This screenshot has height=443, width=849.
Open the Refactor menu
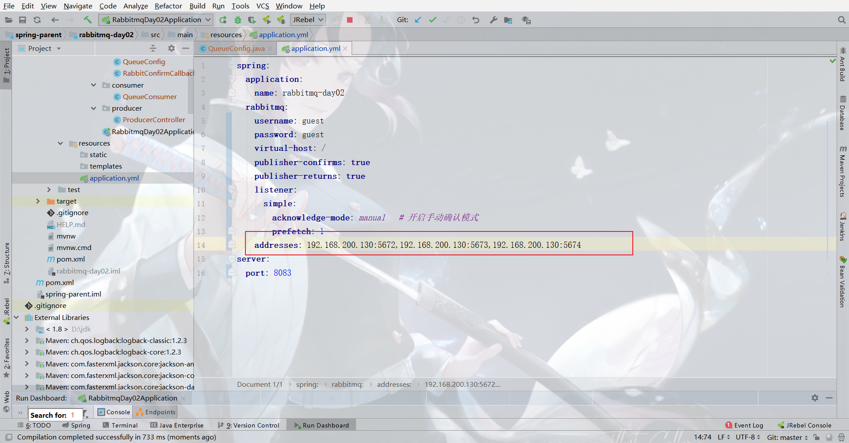pyautogui.click(x=168, y=6)
